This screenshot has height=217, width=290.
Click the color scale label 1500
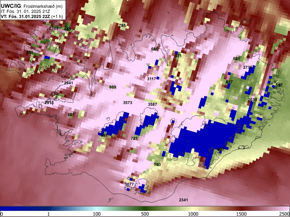coord(242,214)
